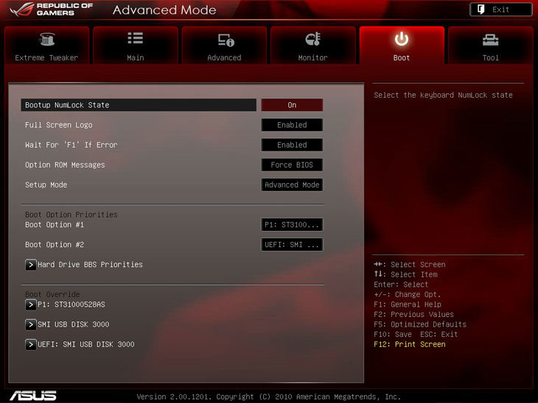
Task: Toggle Full Screen Logo Enabled setting
Action: click(292, 125)
